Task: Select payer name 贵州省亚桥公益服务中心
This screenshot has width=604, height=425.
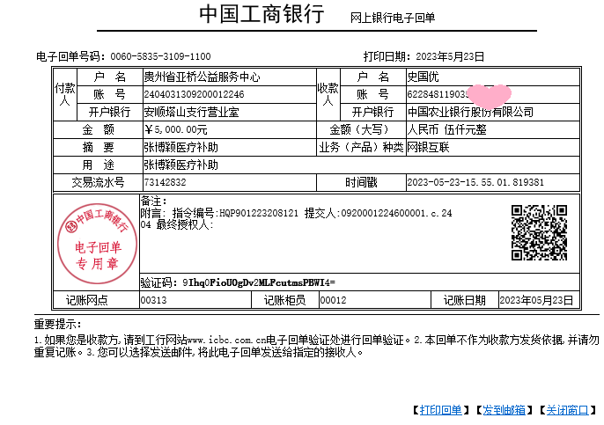Action: (203, 77)
